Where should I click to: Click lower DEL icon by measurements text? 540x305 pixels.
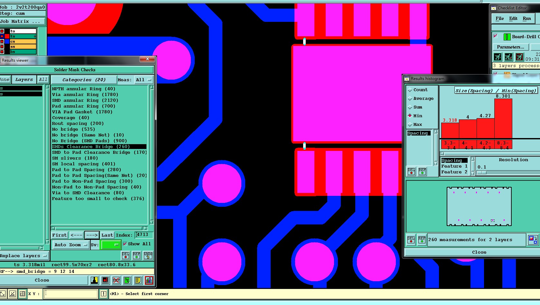pyautogui.click(x=411, y=240)
